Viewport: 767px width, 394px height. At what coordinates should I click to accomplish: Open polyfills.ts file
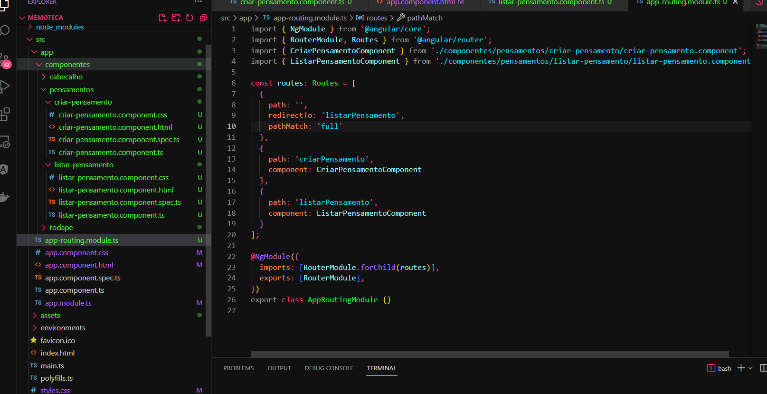(x=57, y=378)
